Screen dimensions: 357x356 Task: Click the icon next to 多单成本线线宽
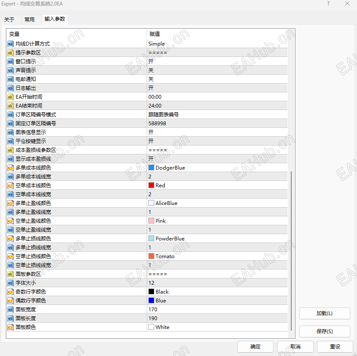click(x=10, y=177)
